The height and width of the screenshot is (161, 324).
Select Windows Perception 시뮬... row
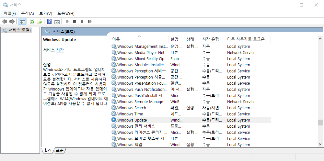[x=191, y=77]
